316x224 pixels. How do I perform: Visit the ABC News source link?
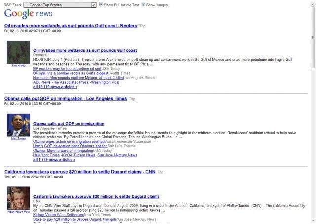click(41, 82)
